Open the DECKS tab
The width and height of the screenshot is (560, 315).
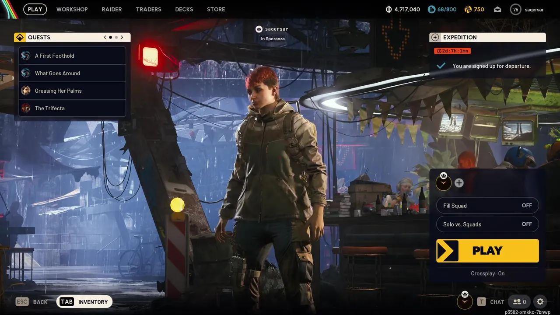tap(184, 9)
